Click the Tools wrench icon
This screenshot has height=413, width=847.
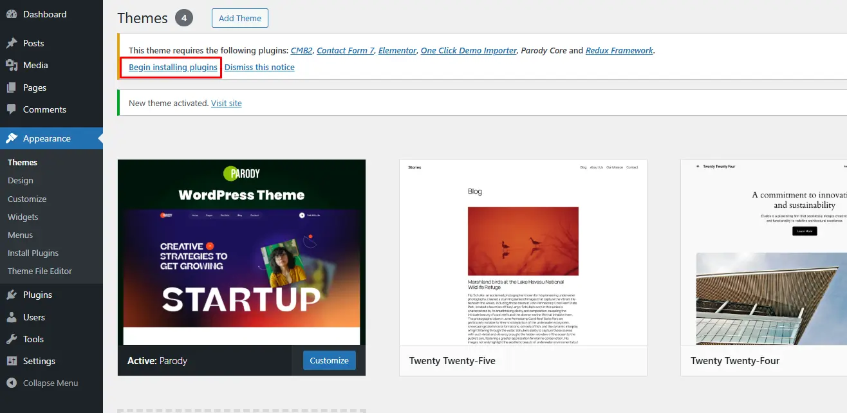(12, 339)
